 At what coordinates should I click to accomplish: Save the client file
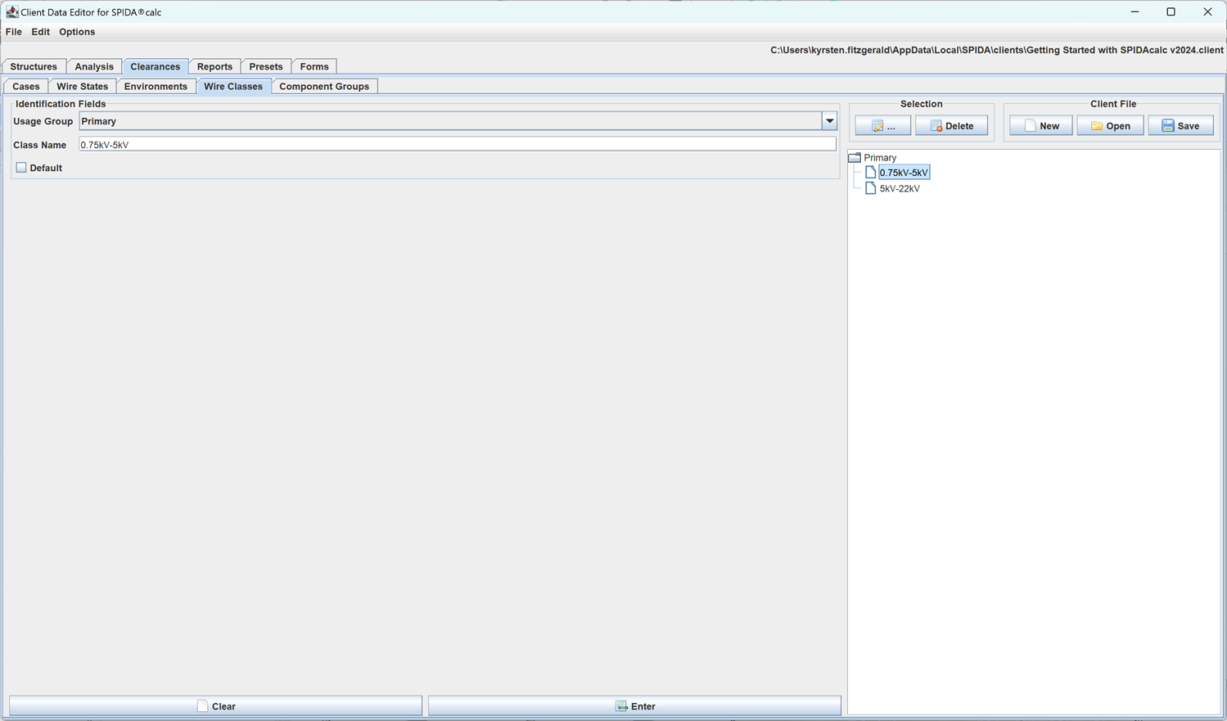[1180, 126]
